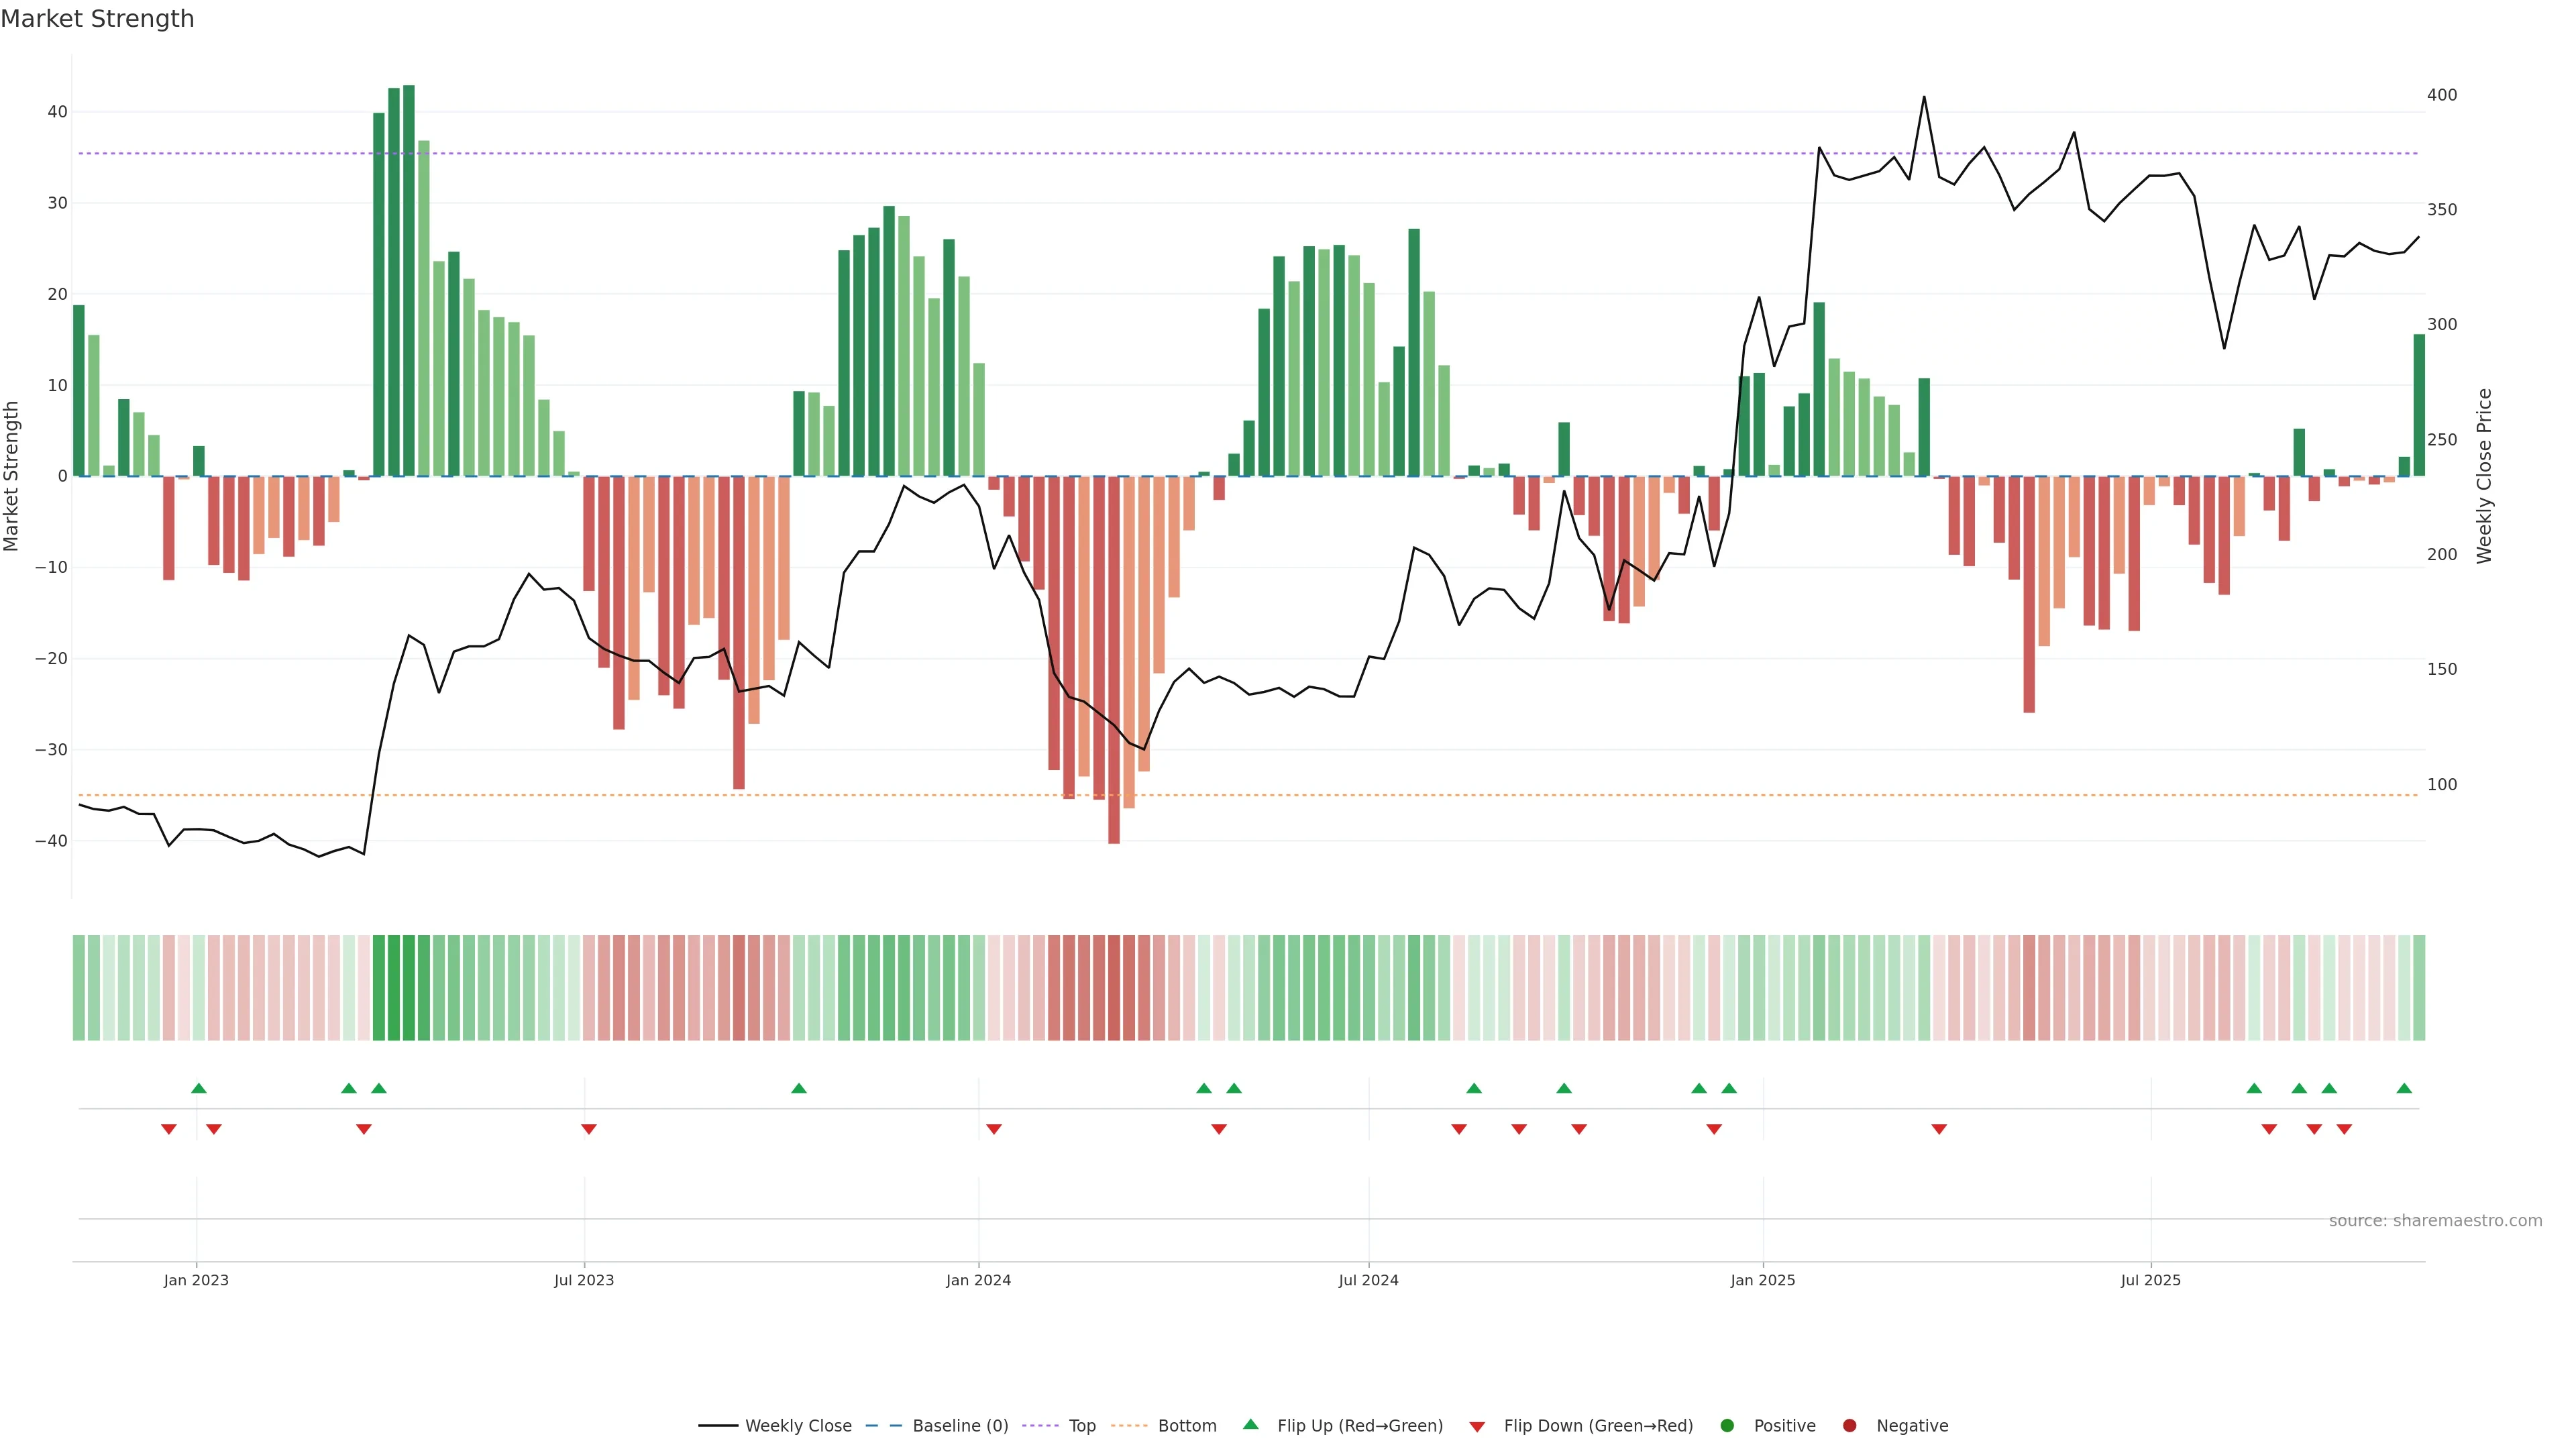The height and width of the screenshot is (1449, 2576).
Task: Click the green Positive circle in legend
Action: (x=1727, y=1425)
